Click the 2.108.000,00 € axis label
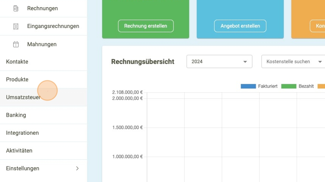The width and height of the screenshot is (325, 182). [127, 93]
